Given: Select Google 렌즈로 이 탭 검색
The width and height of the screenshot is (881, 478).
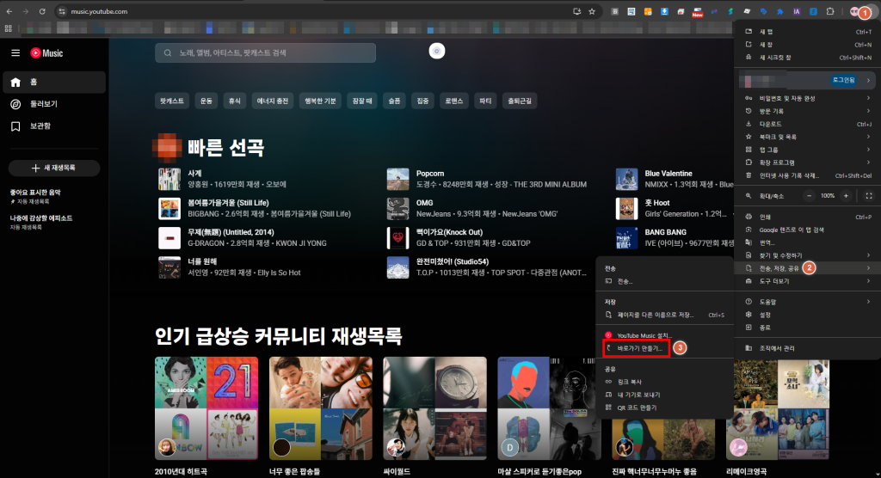Looking at the screenshot, I should [x=807, y=230].
